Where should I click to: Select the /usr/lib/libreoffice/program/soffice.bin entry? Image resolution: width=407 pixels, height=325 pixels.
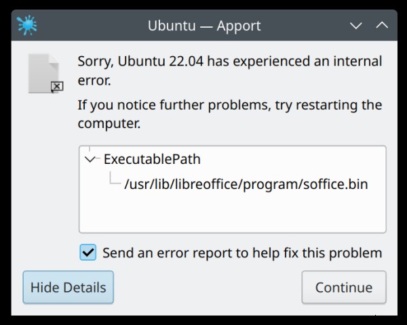(x=246, y=184)
